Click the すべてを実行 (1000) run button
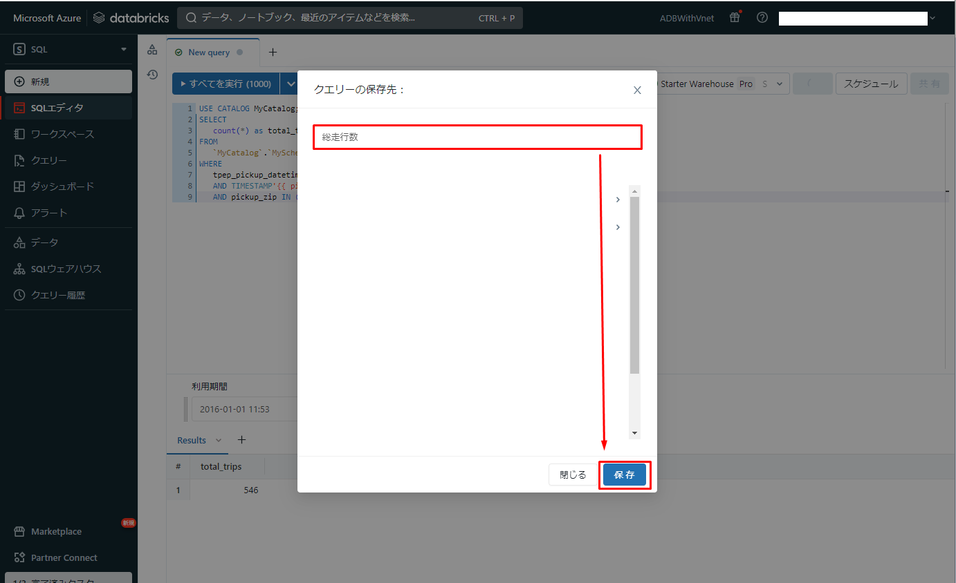The height and width of the screenshot is (583, 956). [226, 84]
